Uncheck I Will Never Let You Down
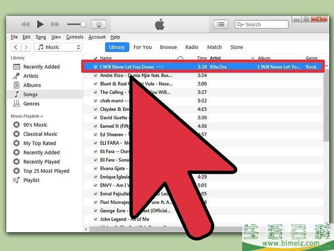 click(95, 67)
